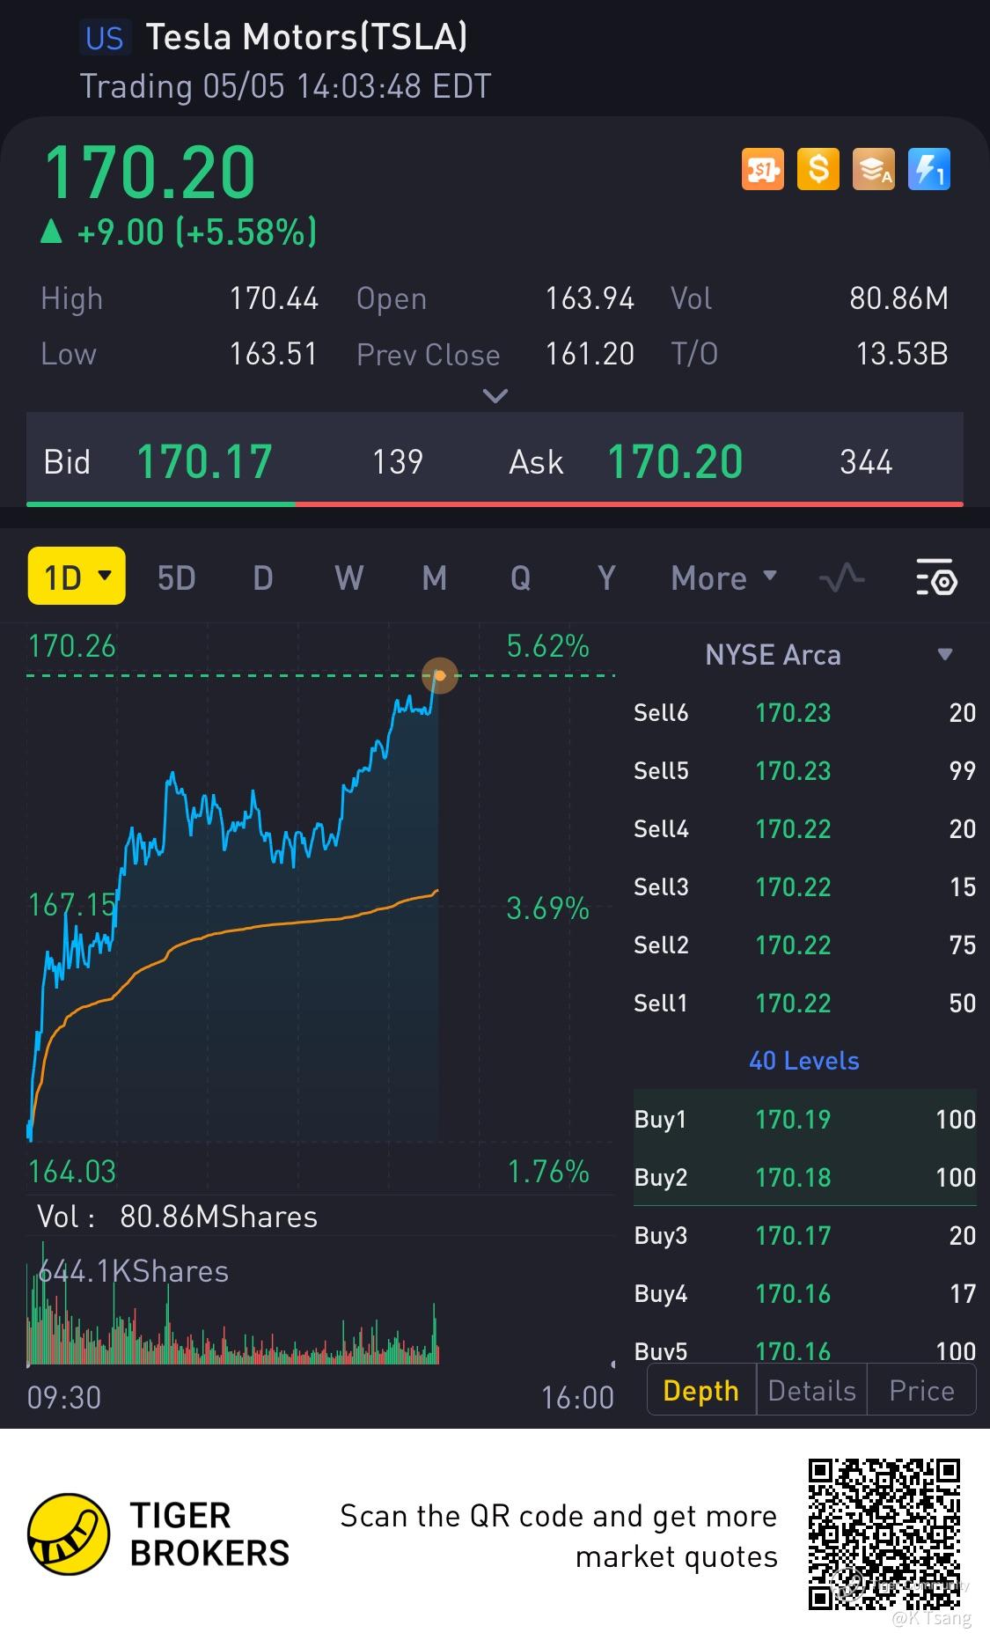This screenshot has width=990, height=1640.
Task: Switch chart to Y yearly view
Action: point(606,578)
